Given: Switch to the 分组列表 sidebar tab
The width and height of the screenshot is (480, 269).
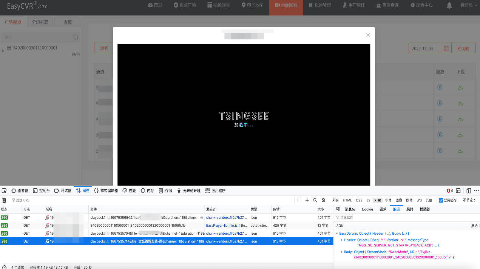Looking at the screenshot, I should (40, 22).
